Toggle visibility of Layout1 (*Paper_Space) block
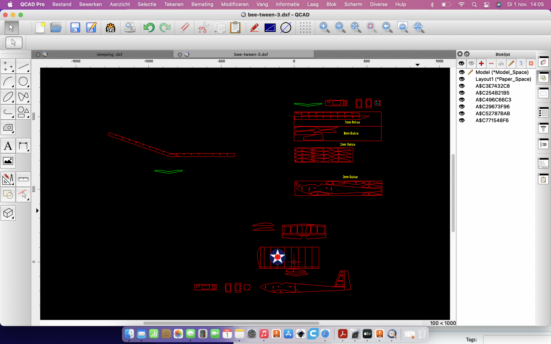The height and width of the screenshot is (344, 551). (x=462, y=79)
